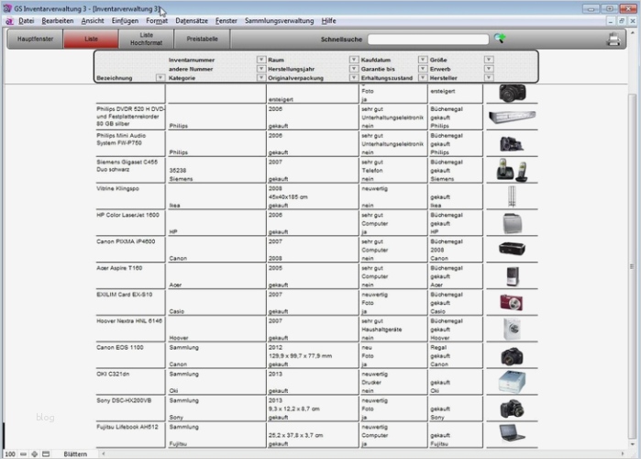Click the Canon EOS 1100 camera thumbnail
641x459 pixels.
click(x=512, y=356)
